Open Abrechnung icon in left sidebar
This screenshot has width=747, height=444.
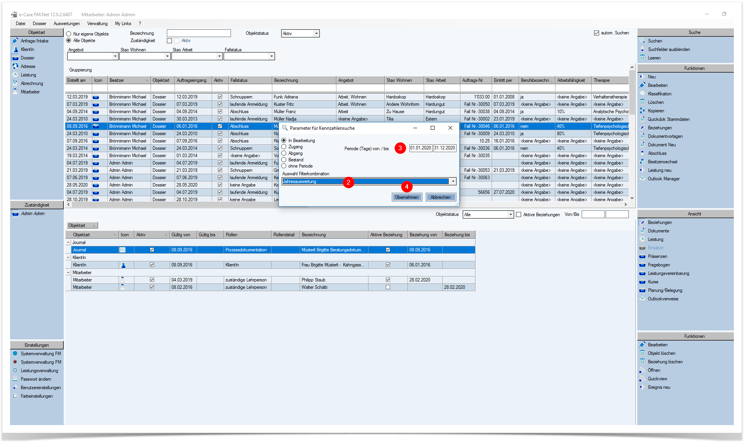coord(15,83)
